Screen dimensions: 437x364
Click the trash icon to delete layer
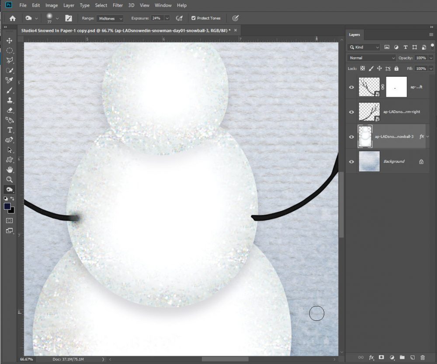click(x=422, y=357)
